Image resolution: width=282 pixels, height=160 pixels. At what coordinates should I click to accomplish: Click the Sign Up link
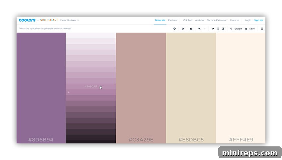[x=259, y=20]
